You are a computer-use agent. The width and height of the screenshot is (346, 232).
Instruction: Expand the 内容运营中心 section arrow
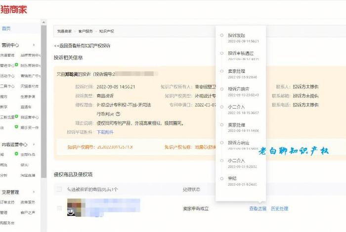tap(34, 144)
